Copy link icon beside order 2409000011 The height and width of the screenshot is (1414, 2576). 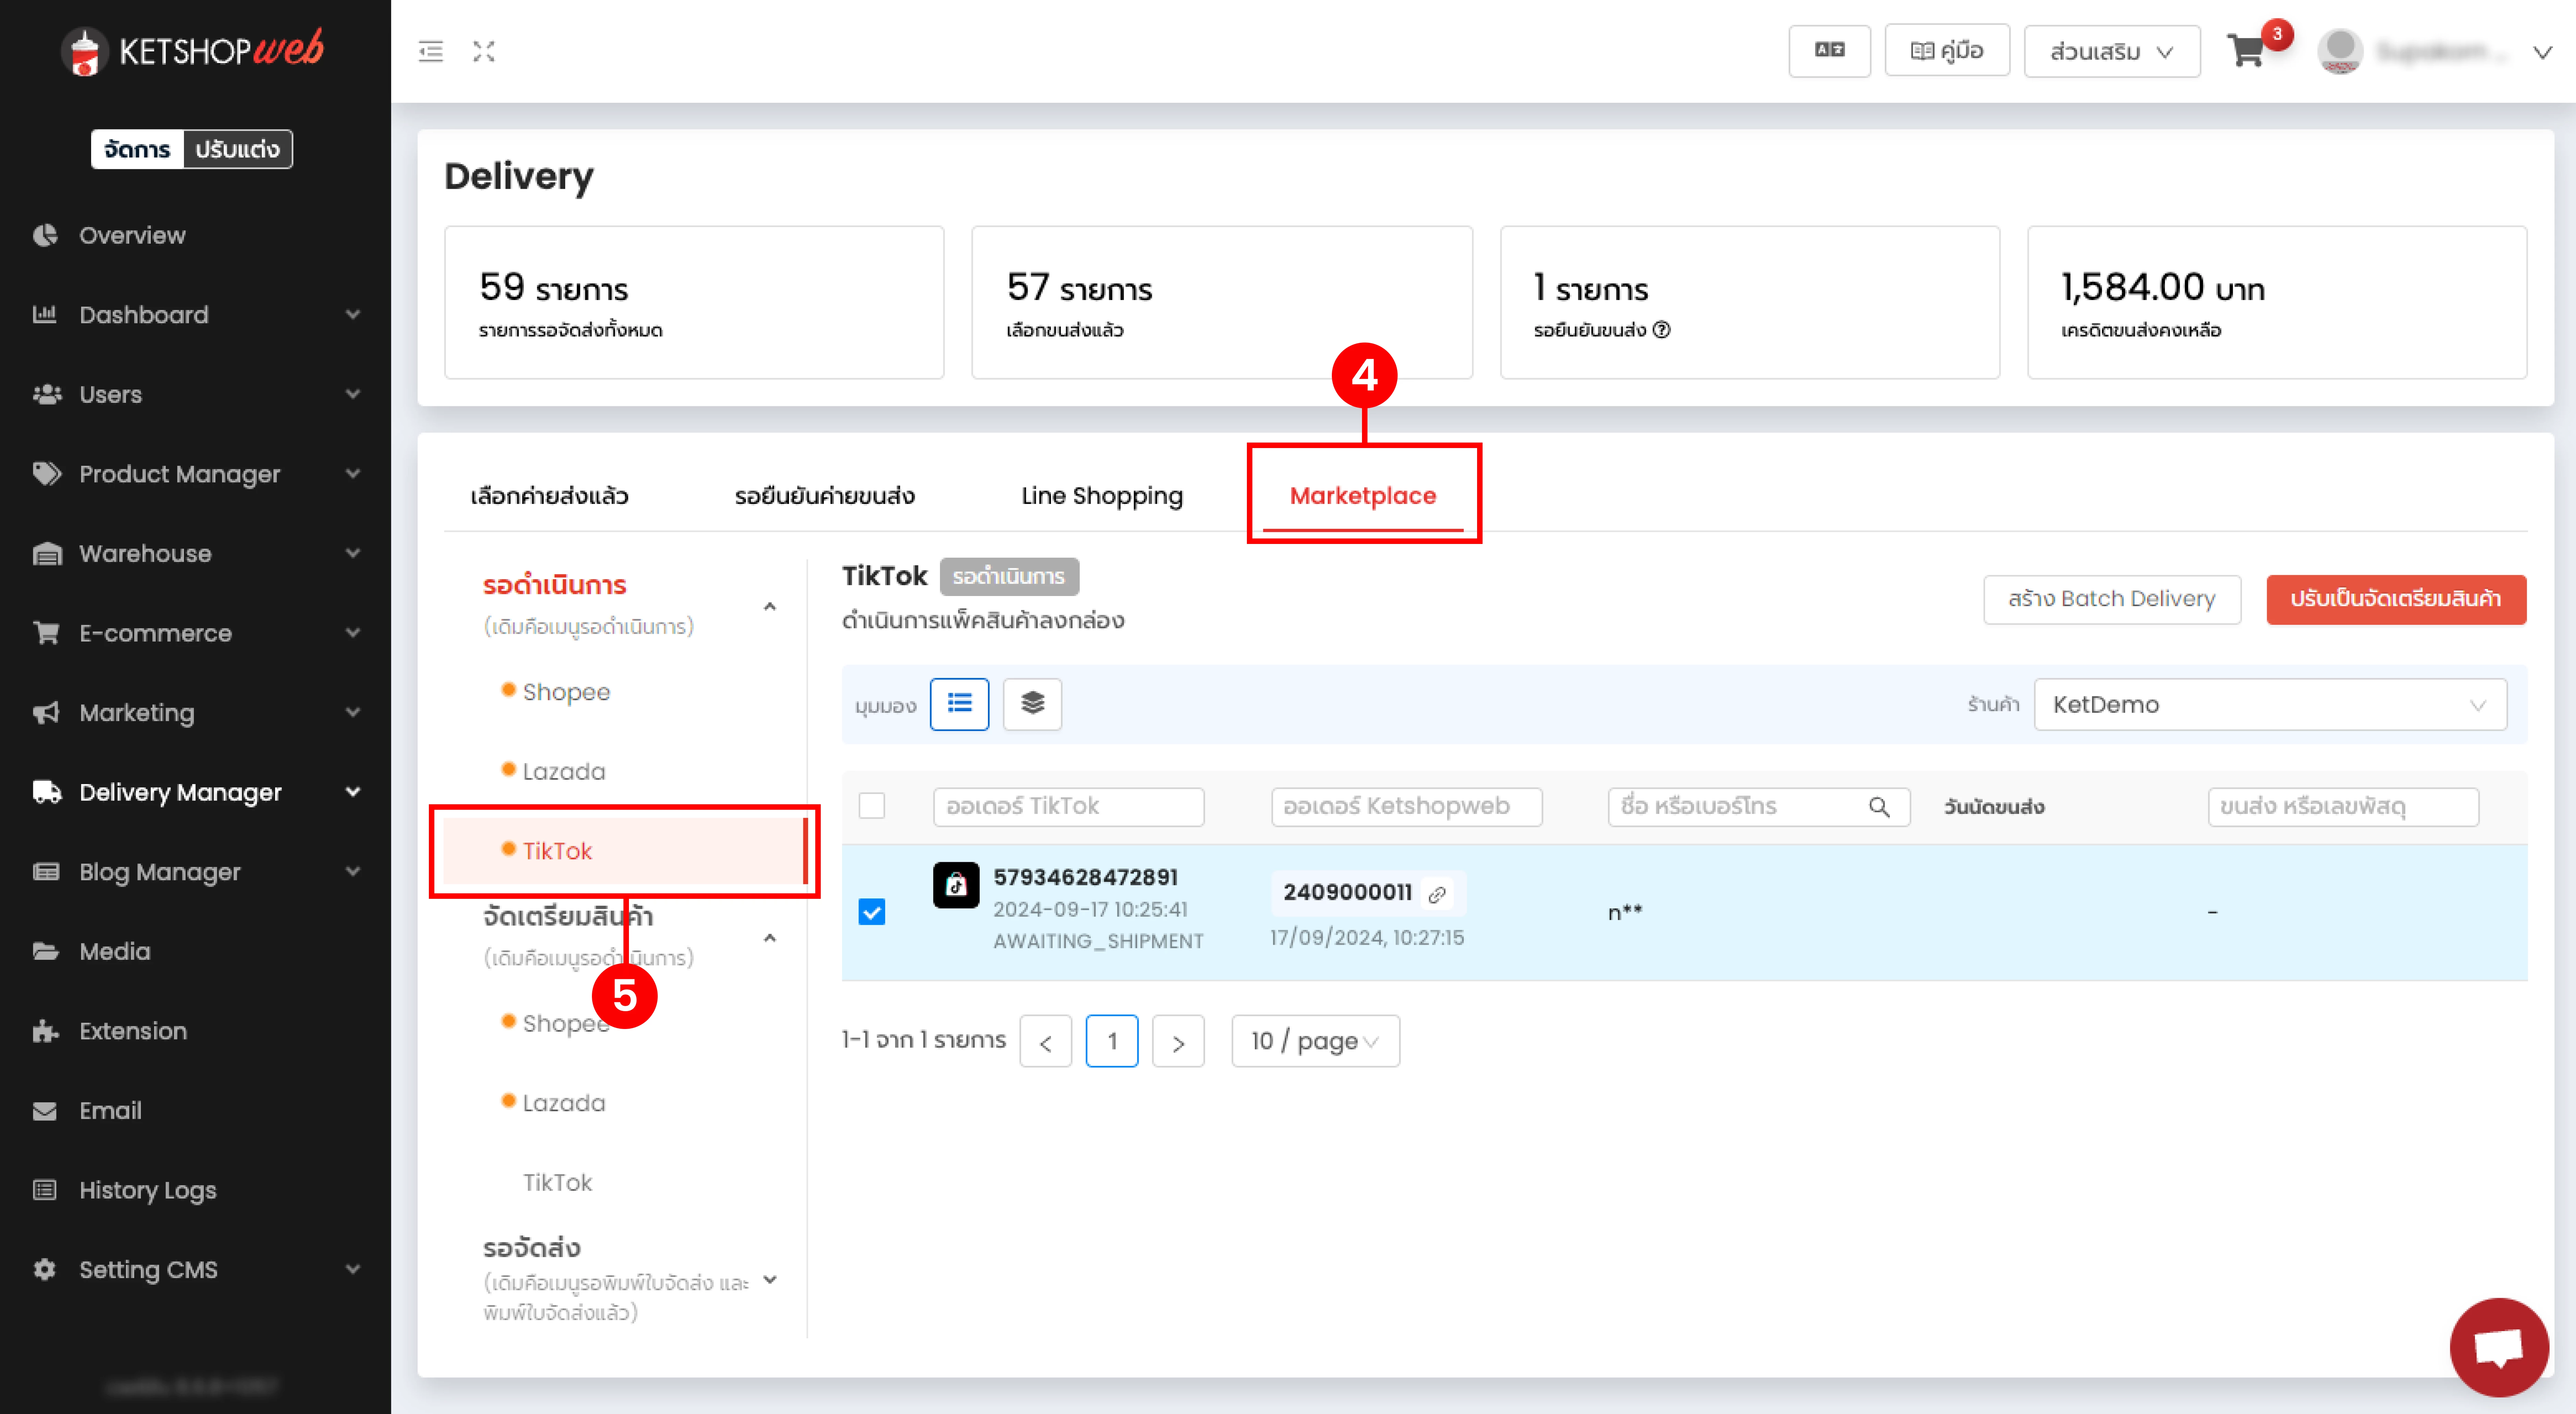click(x=1437, y=894)
